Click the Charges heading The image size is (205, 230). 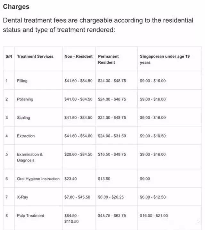click(x=16, y=7)
